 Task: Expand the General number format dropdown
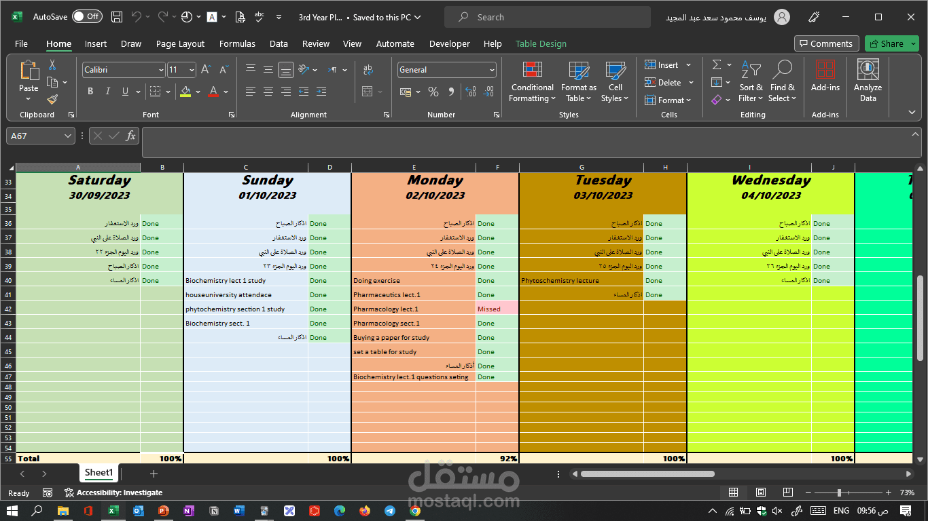490,69
